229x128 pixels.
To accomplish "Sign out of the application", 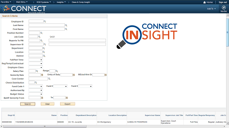I will pos(223,2).
